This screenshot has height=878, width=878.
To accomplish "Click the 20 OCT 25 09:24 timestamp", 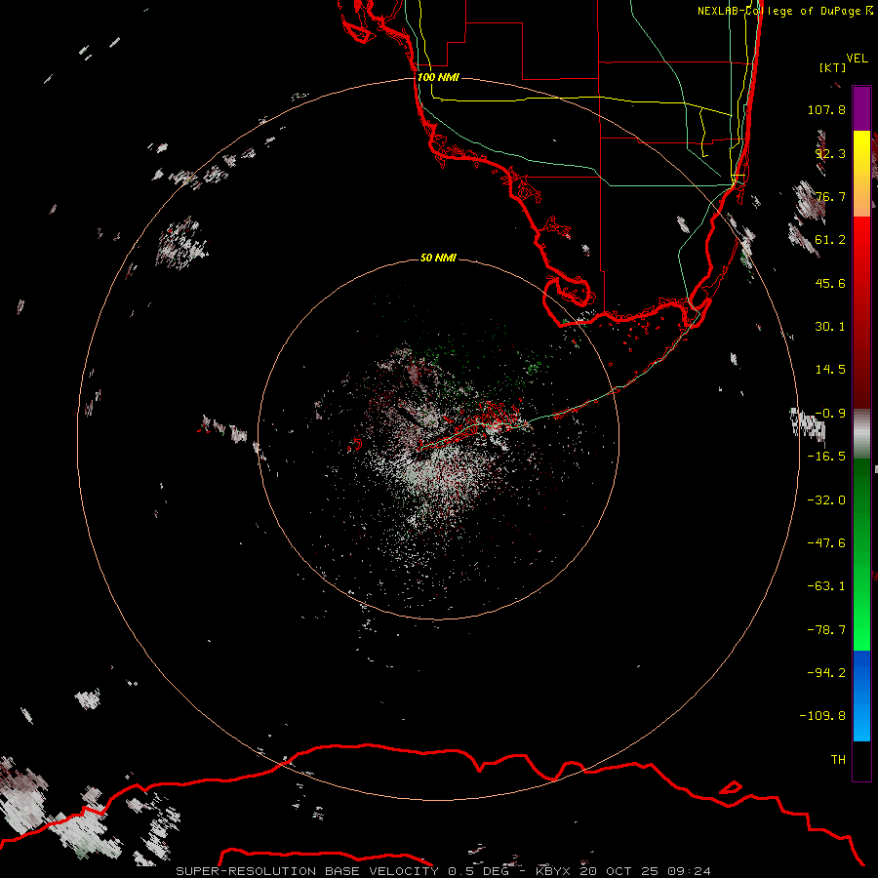I will (x=645, y=871).
